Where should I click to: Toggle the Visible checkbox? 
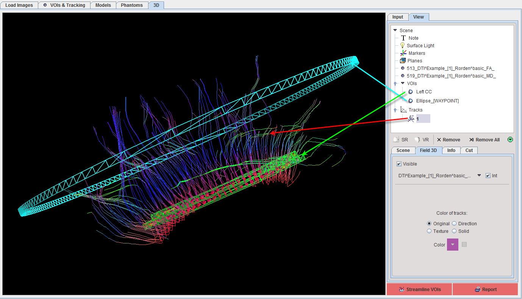tap(399, 164)
